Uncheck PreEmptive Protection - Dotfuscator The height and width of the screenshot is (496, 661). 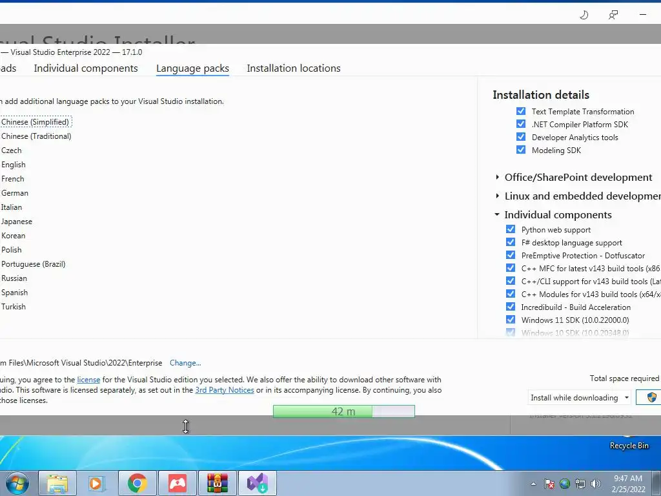[511, 255]
